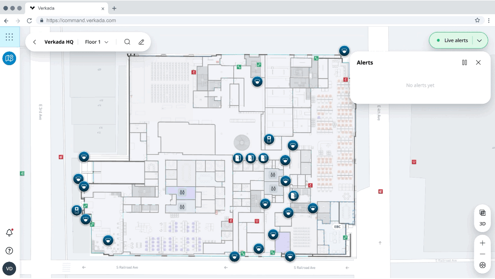The width and height of the screenshot is (495, 279).
Task: Select the lone door marker below the red sensor
Action: [294, 196]
